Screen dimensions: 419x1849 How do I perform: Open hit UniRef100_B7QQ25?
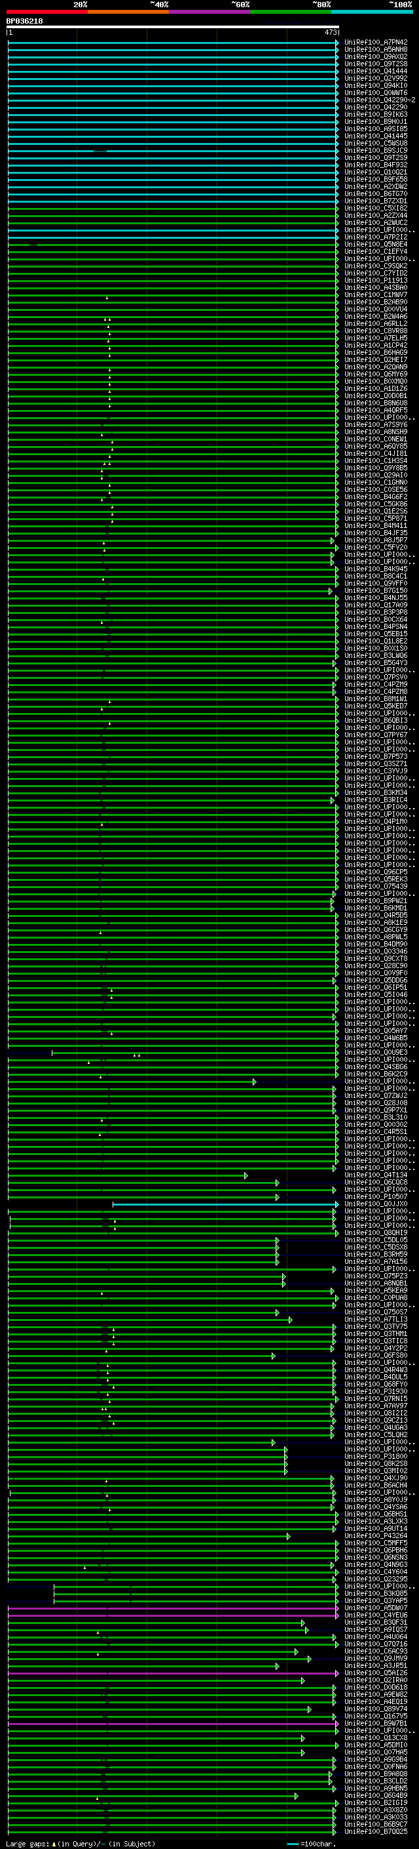tap(376, 1832)
